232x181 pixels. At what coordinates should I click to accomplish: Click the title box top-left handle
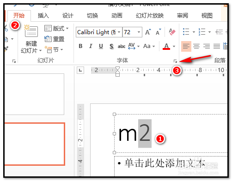tap(114, 114)
